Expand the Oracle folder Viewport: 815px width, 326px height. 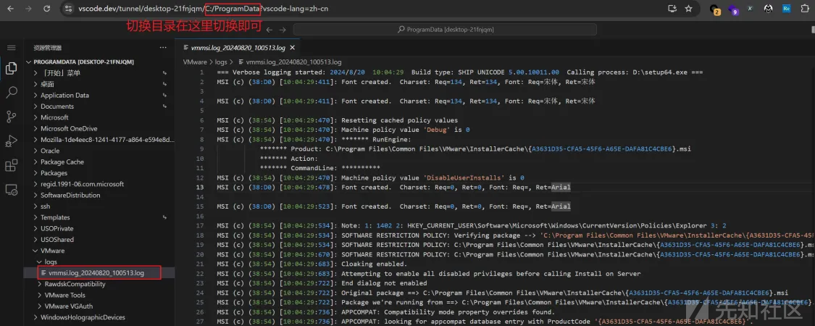coord(101,151)
